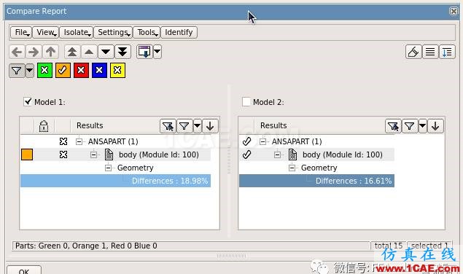Click the eraser clear icon at top right

pyautogui.click(x=413, y=52)
